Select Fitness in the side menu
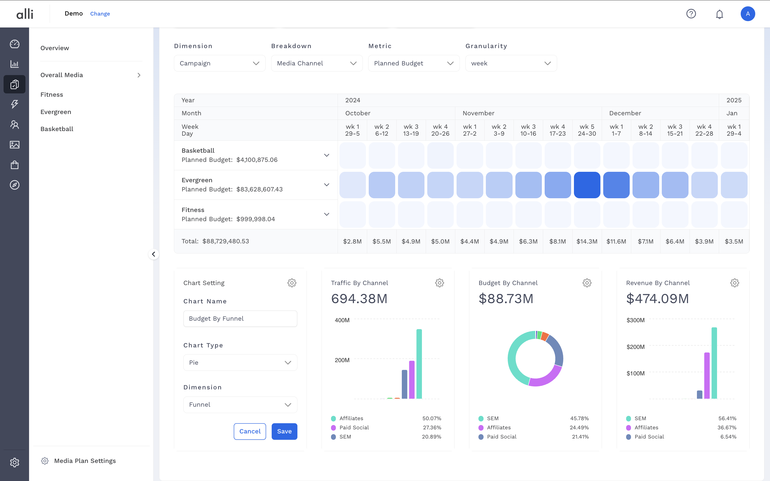Image resolution: width=770 pixels, height=481 pixels. (52, 94)
